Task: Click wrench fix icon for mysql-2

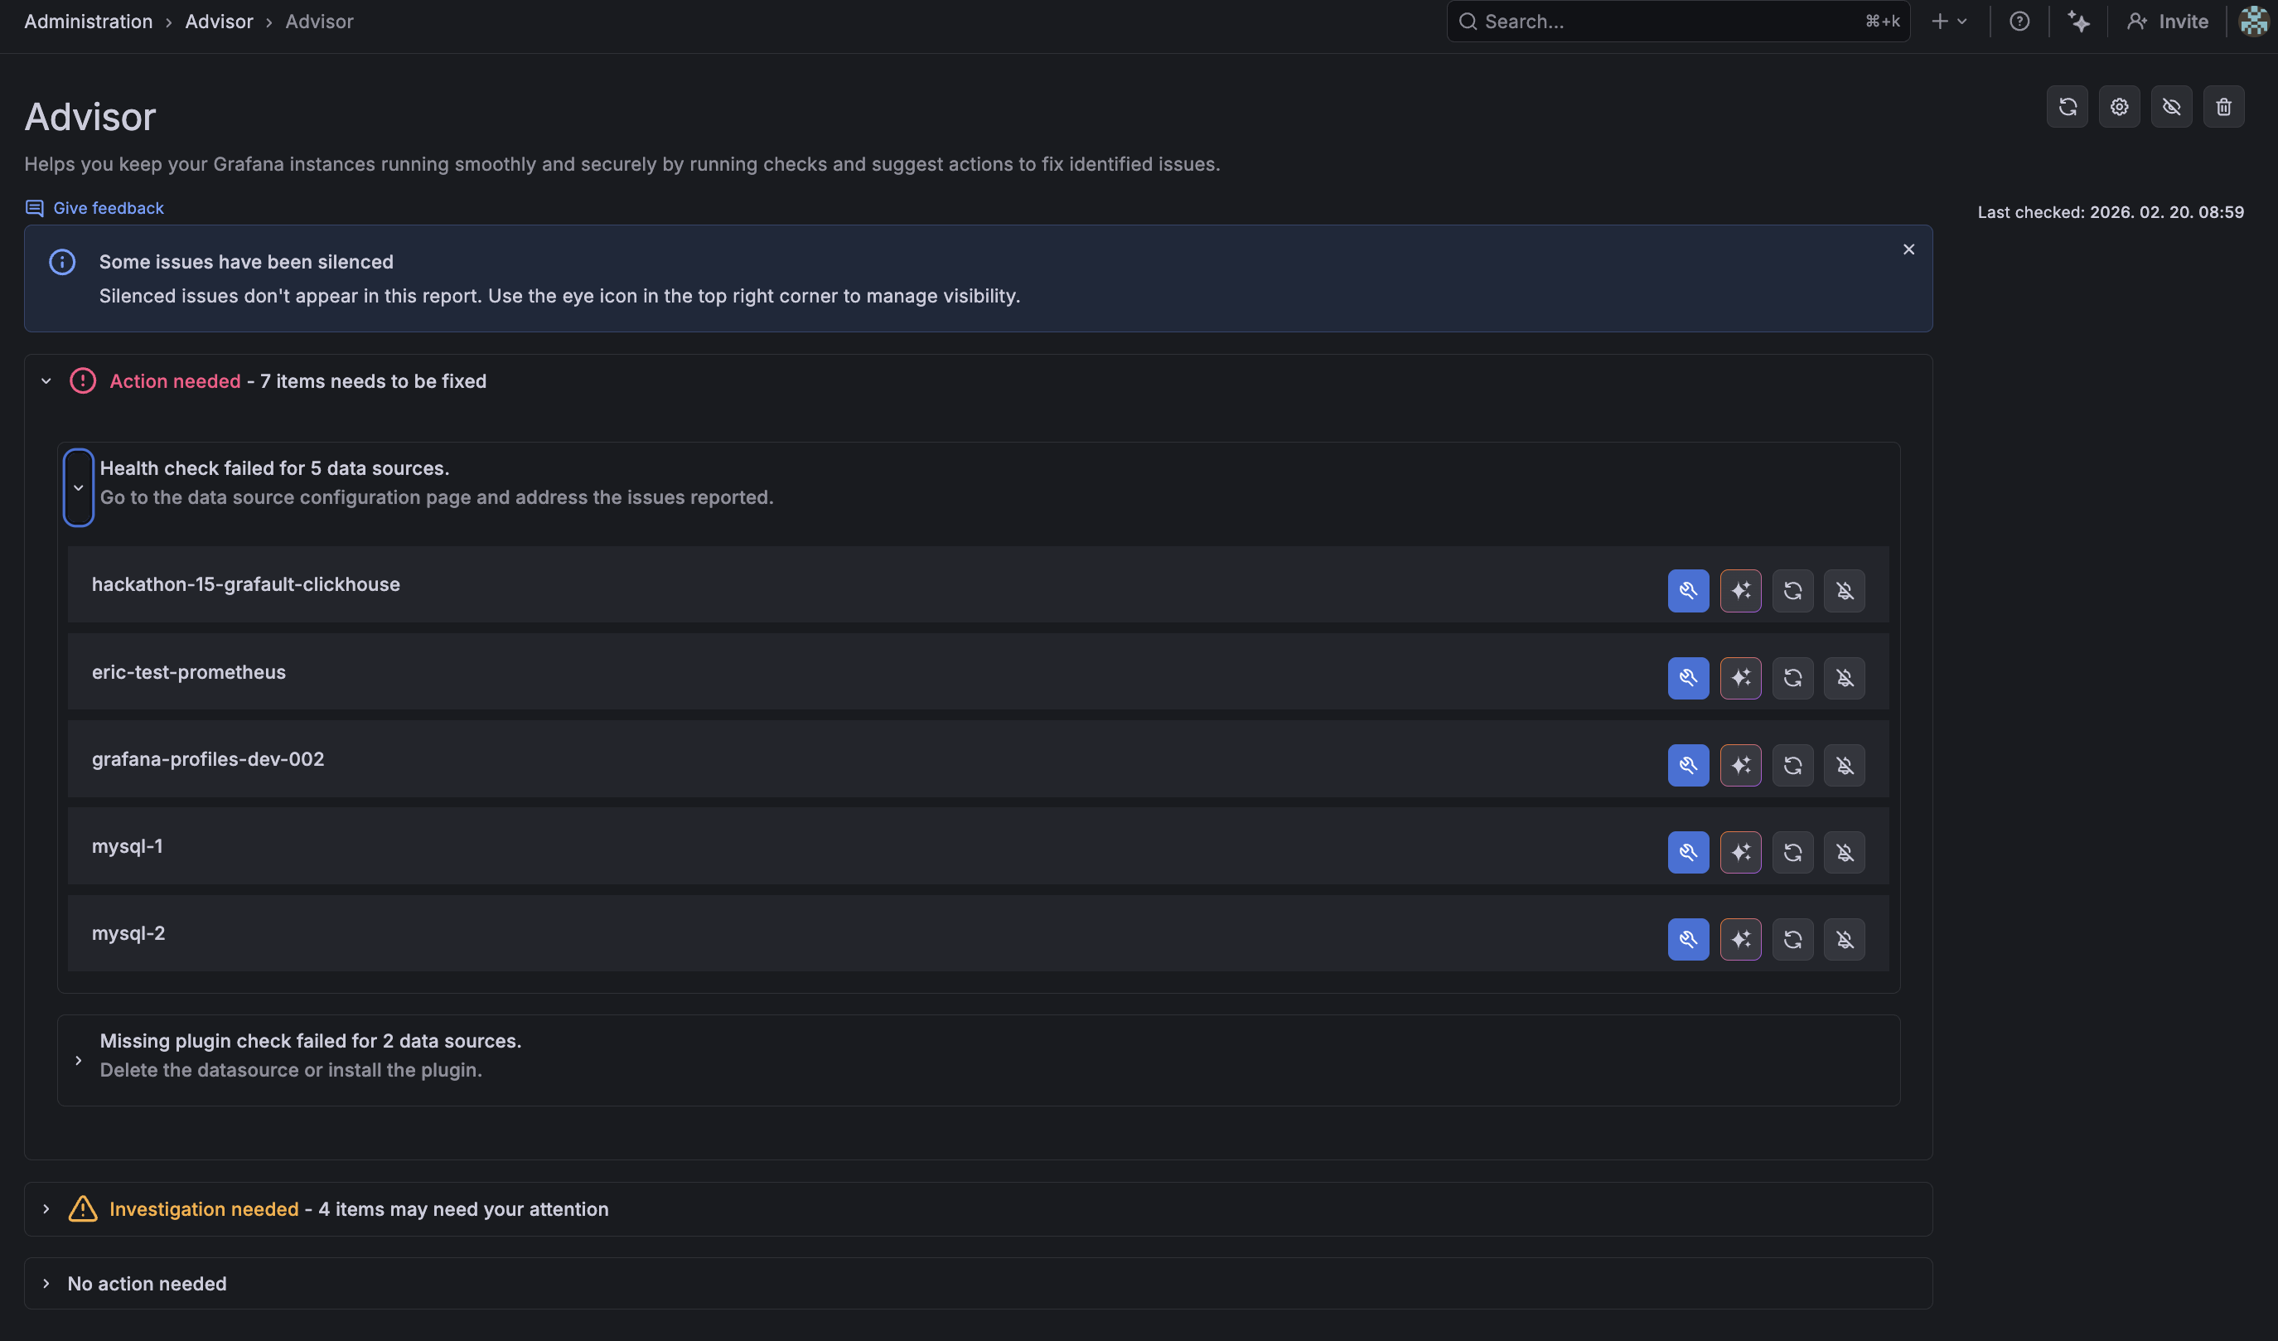Action: [1688, 940]
